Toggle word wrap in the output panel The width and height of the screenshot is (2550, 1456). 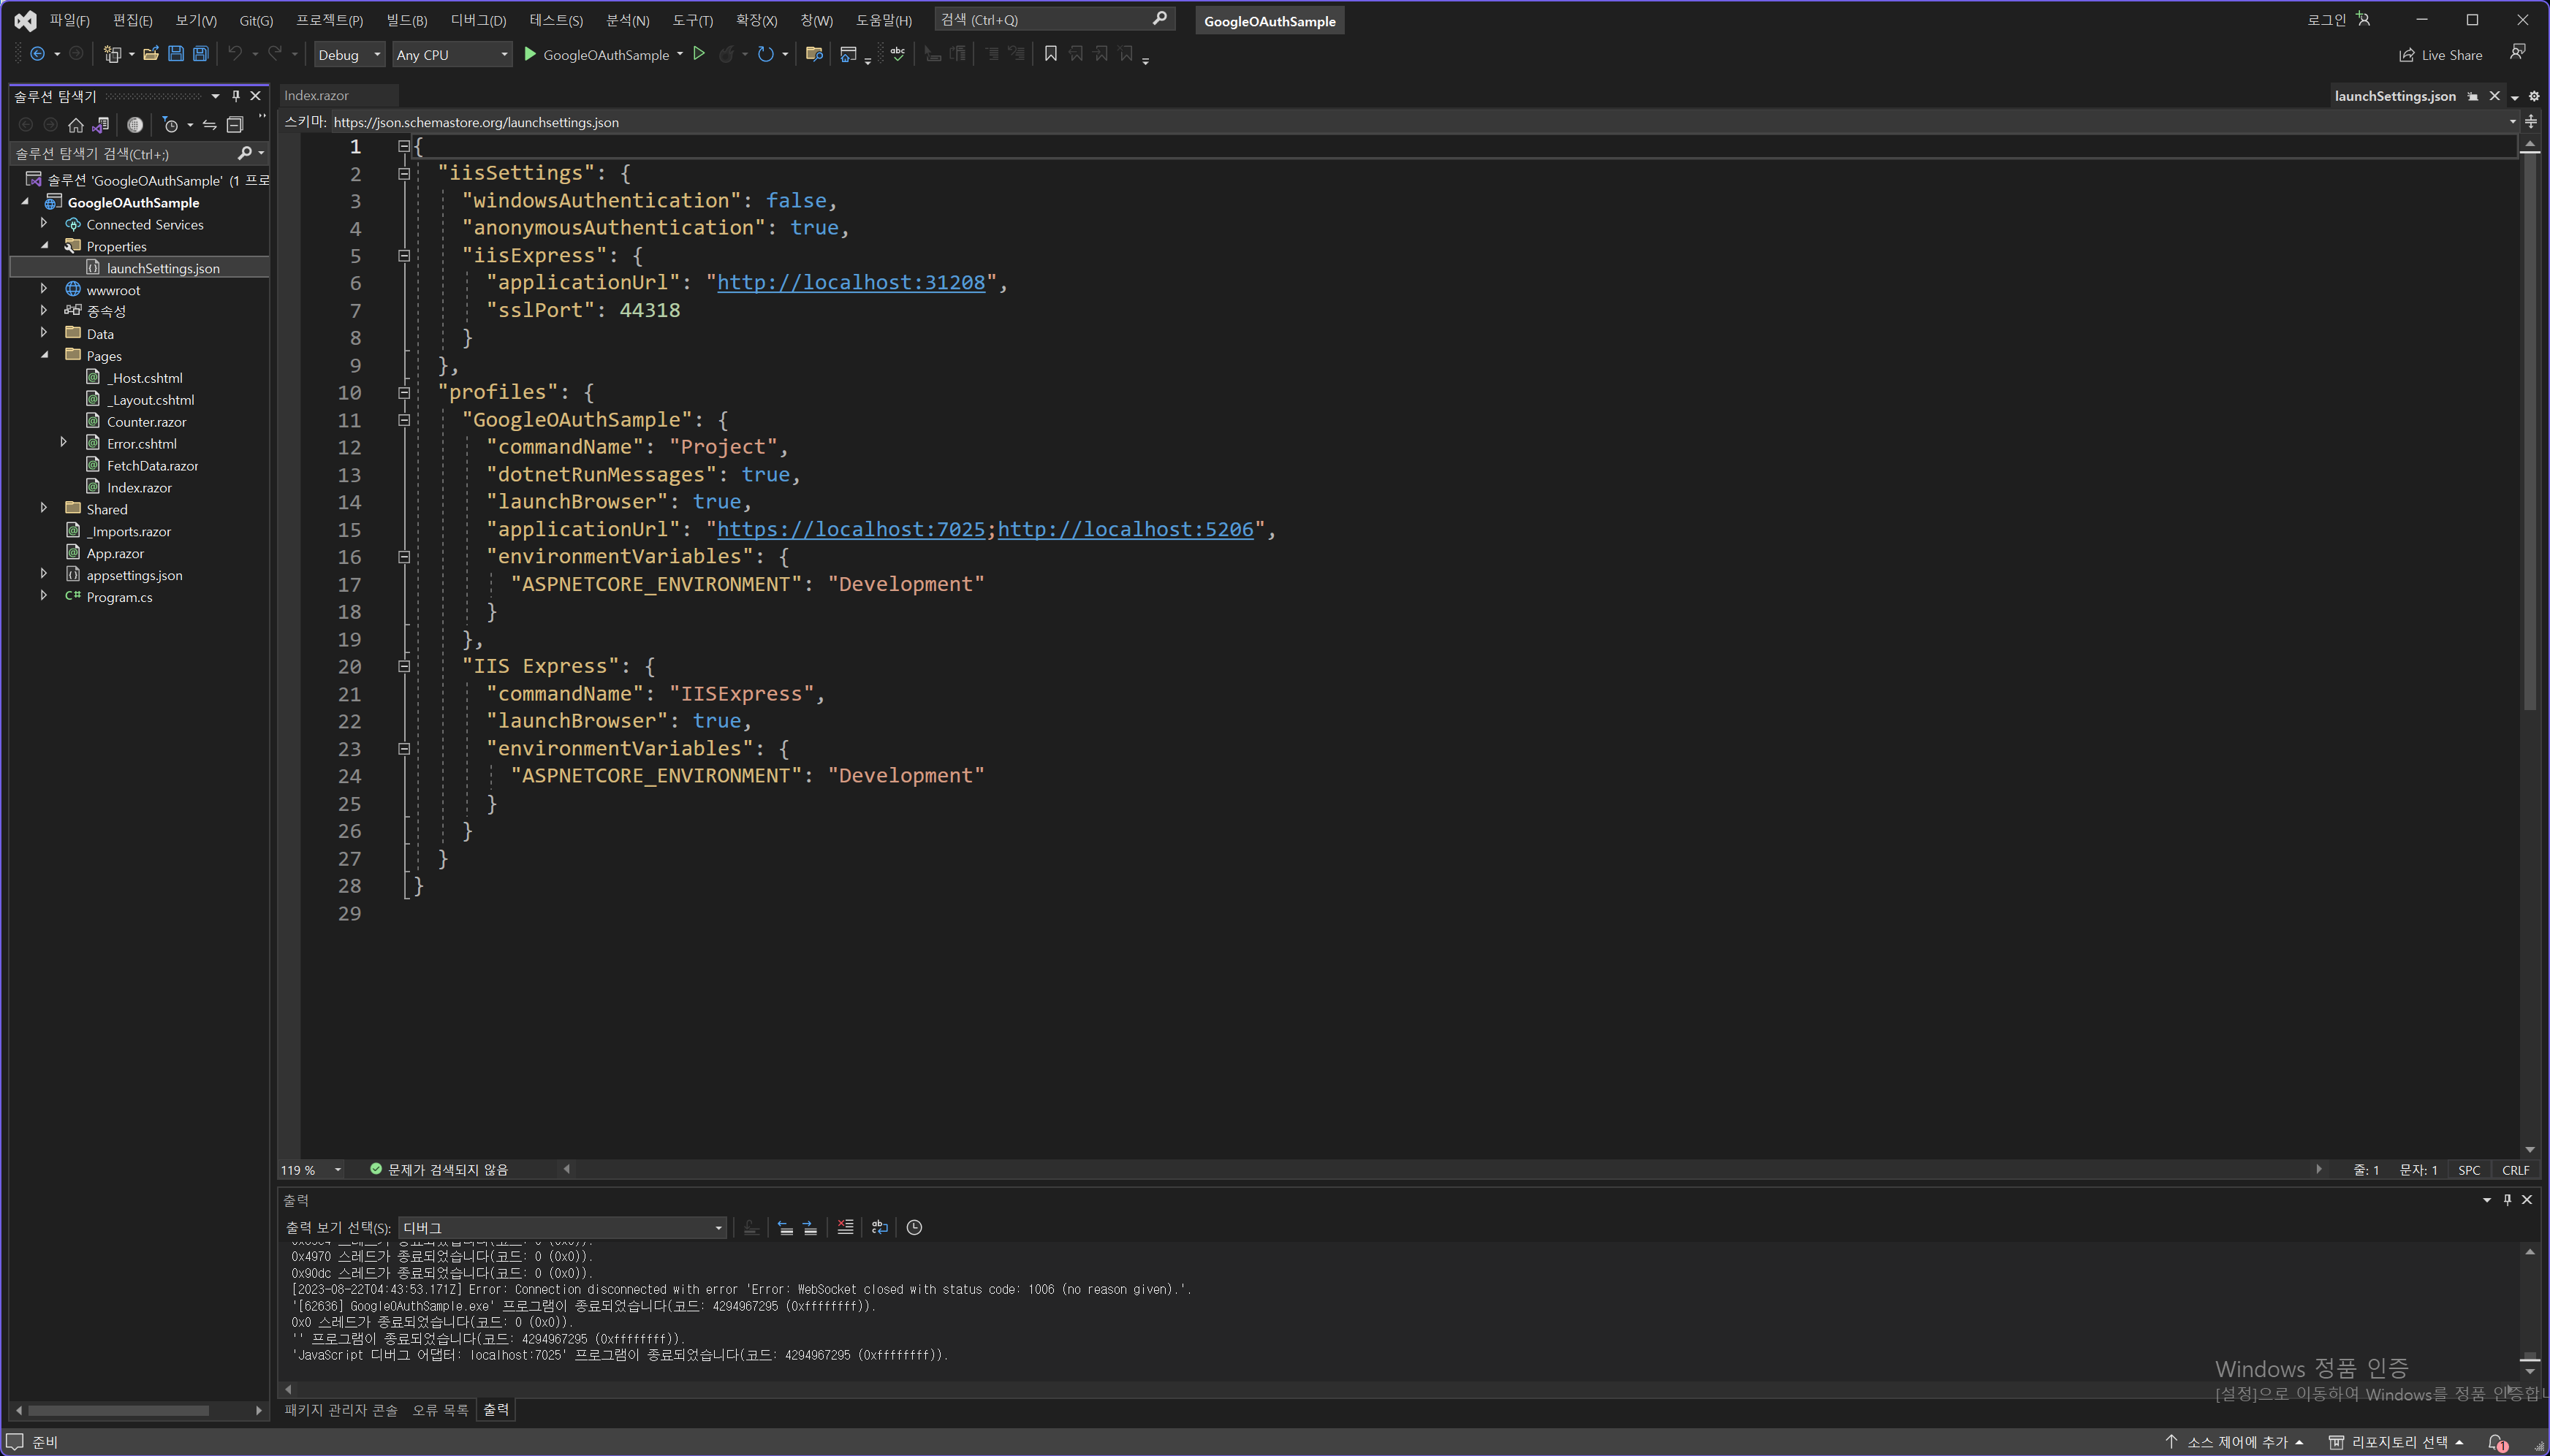pos(879,1227)
